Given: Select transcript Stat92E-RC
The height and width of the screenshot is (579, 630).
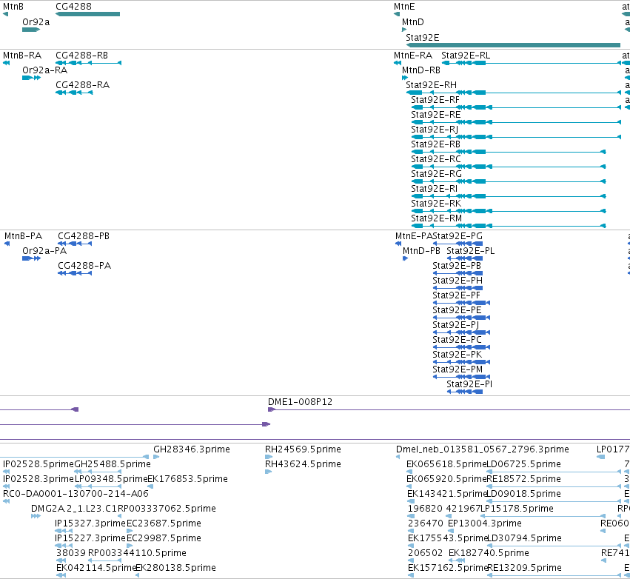Looking at the screenshot, I should [x=436, y=159].
